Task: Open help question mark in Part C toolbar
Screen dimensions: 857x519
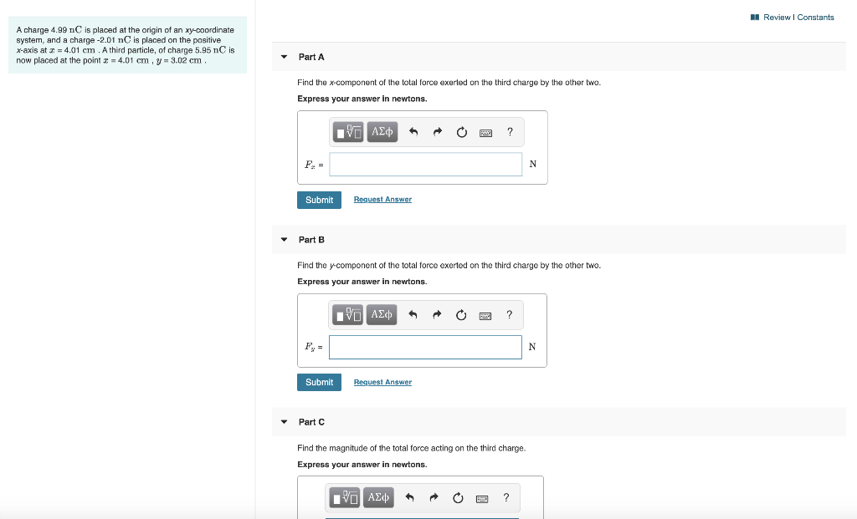Action: (506, 498)
